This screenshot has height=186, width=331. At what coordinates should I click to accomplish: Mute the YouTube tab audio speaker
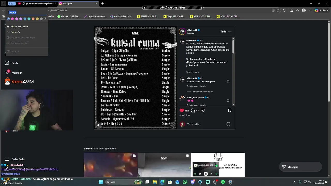[24, 4]
